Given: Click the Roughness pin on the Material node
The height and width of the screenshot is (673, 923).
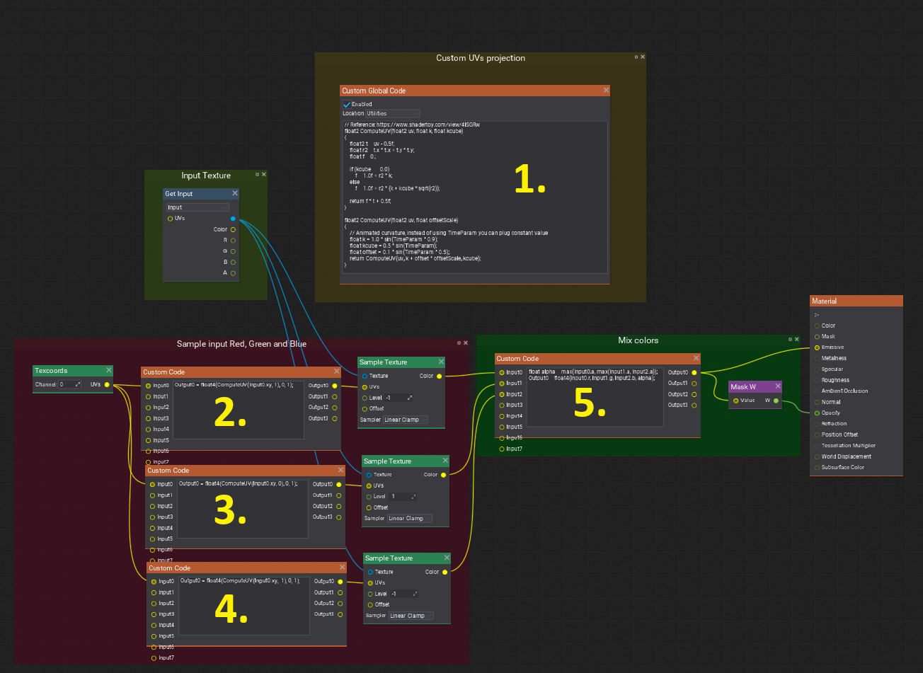Looking at the screenshot, I should [x=817, y=380].
